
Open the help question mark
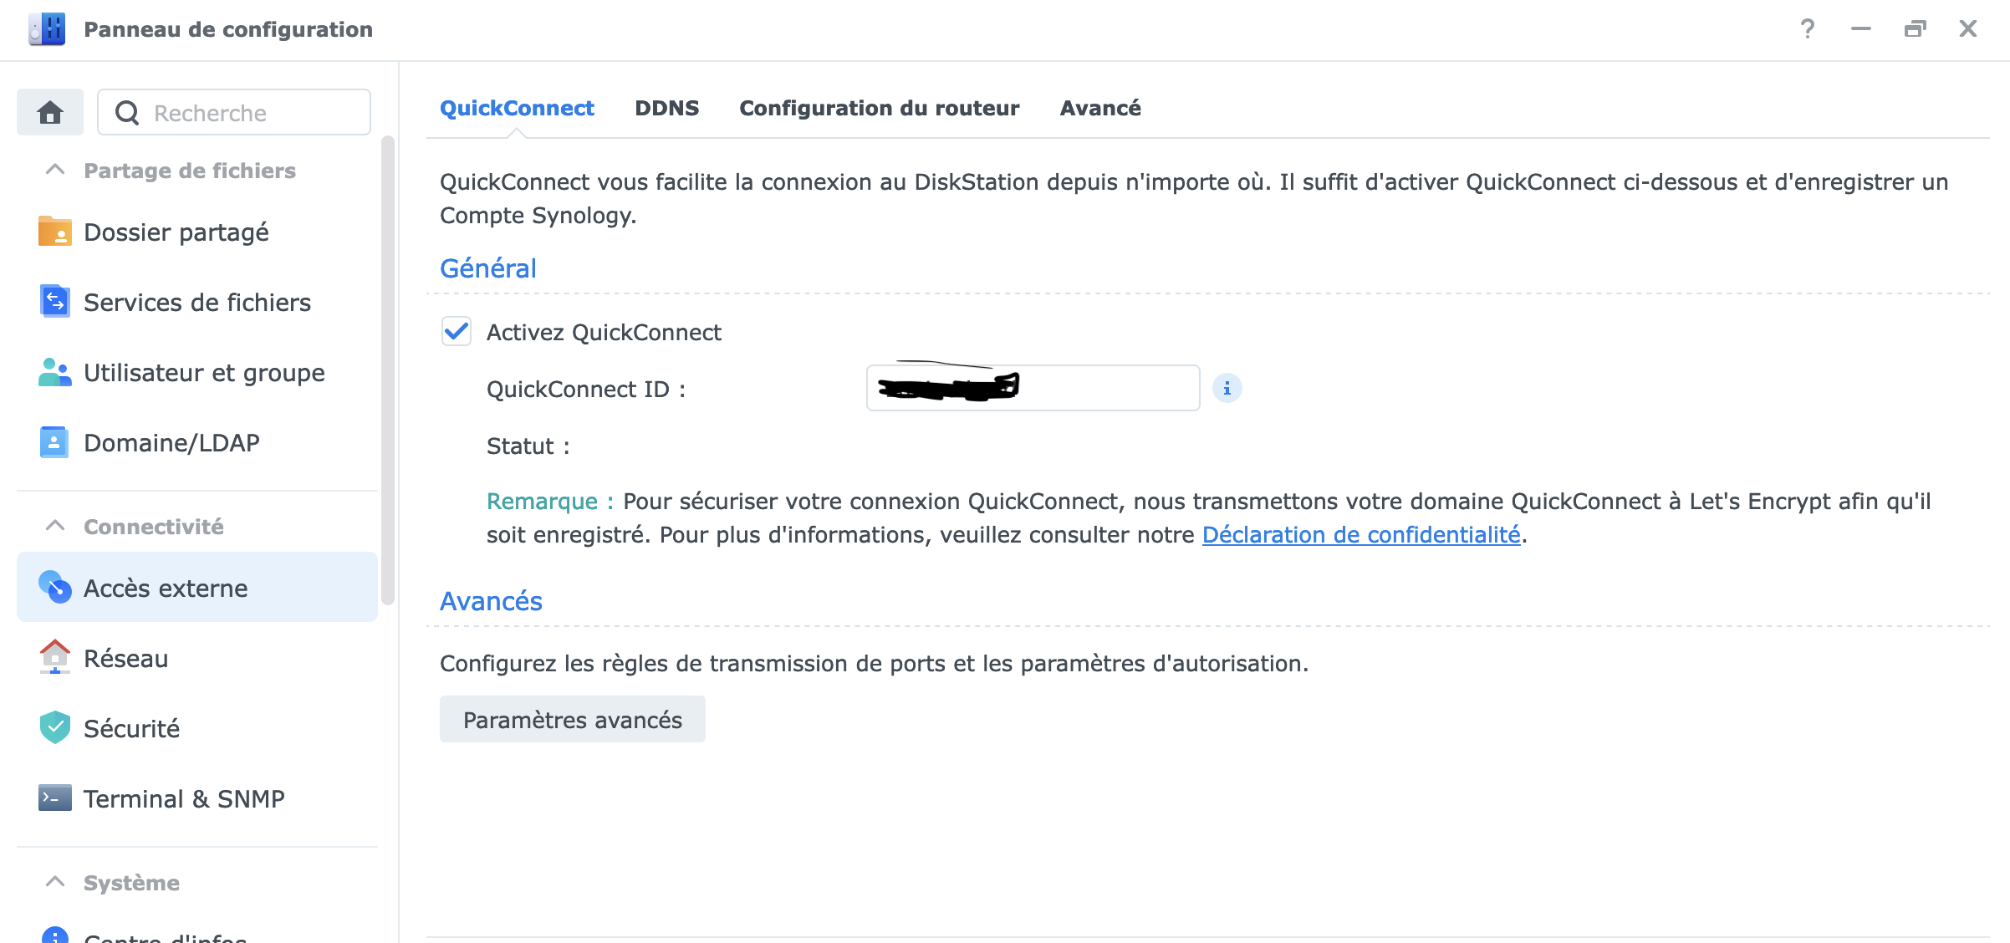point(1808,29)
